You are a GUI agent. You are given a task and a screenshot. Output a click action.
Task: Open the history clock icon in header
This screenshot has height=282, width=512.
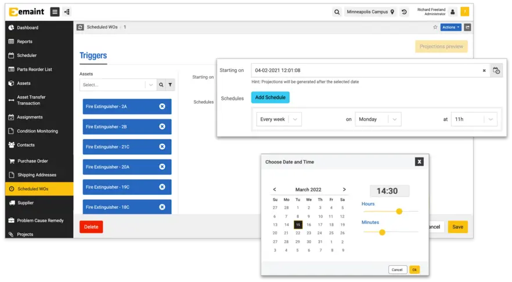(x=404, y=12)
